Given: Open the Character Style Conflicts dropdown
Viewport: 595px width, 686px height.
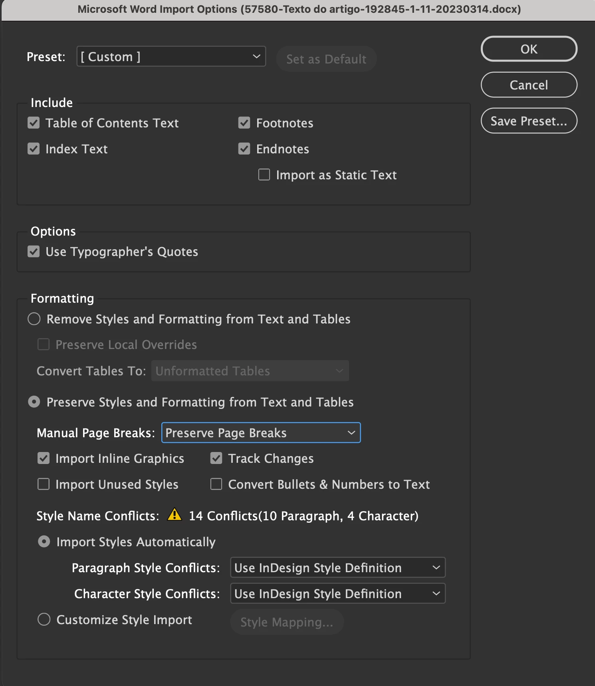Looking at the screenshot, I should (337, 593).
